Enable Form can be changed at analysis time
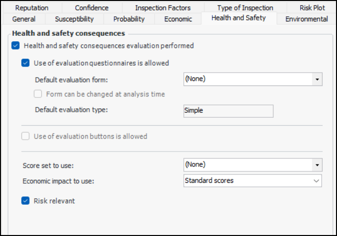Screen dimensions: 337x236 point(38,94)
